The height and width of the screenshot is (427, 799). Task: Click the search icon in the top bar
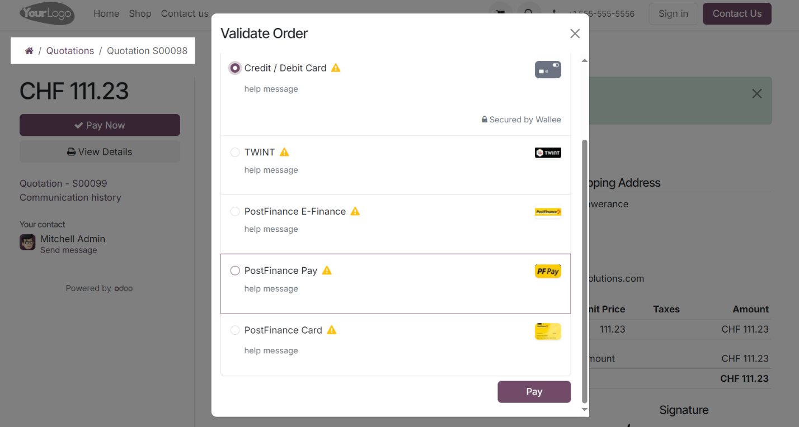pos(529,13)
